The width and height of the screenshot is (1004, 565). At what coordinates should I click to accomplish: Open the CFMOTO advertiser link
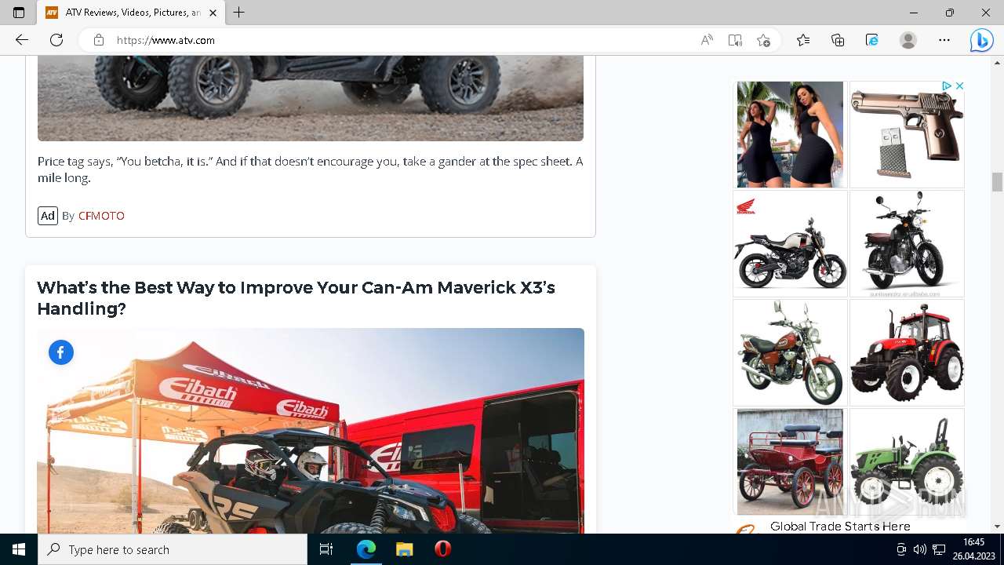101,216
